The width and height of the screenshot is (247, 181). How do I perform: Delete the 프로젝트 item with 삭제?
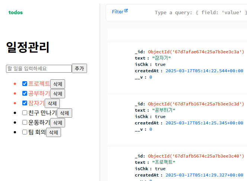58,84
